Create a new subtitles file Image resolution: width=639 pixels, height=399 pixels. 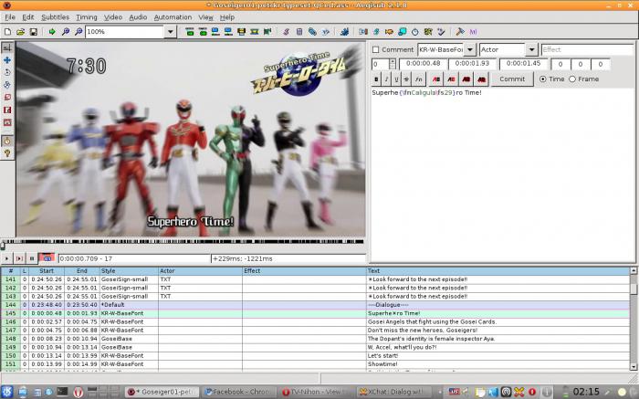tap(7, 31)
